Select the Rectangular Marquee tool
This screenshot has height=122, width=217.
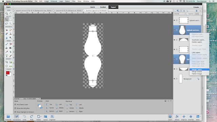(x=11, y=20)
